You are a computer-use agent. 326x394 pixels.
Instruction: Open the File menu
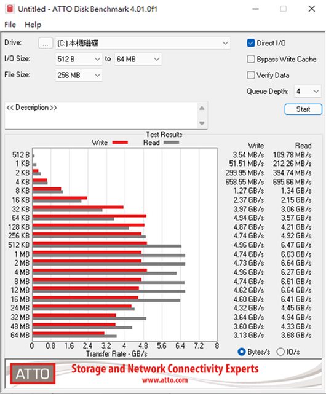(x=10, y=25)
